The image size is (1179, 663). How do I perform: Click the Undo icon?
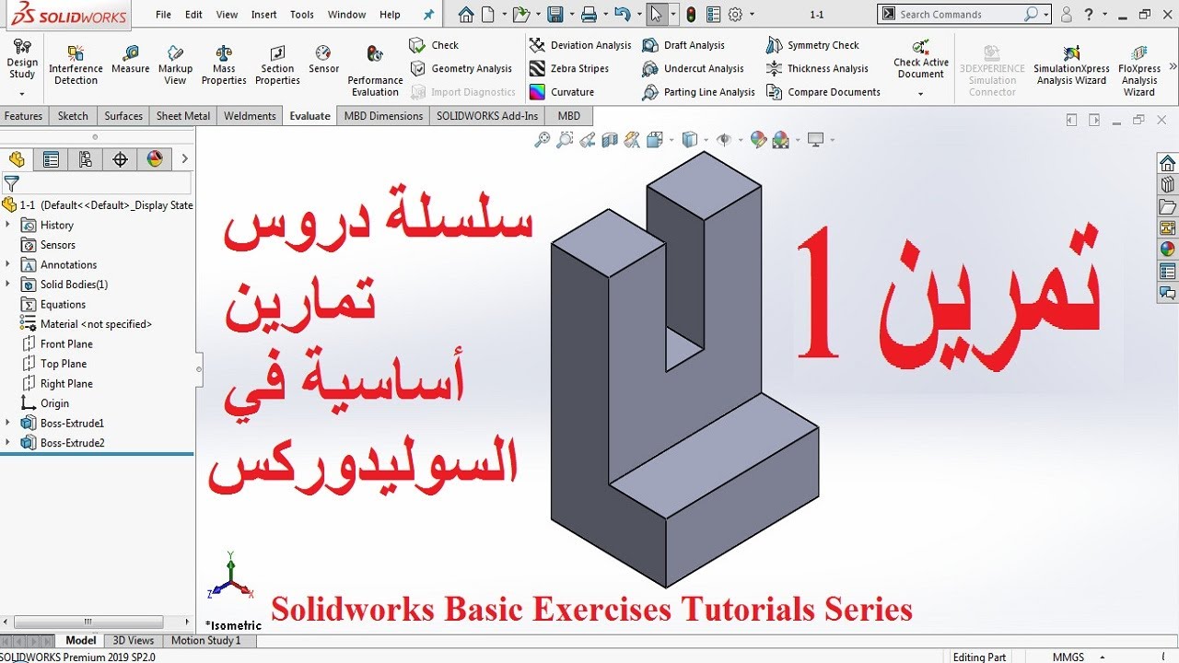[623, 15]
